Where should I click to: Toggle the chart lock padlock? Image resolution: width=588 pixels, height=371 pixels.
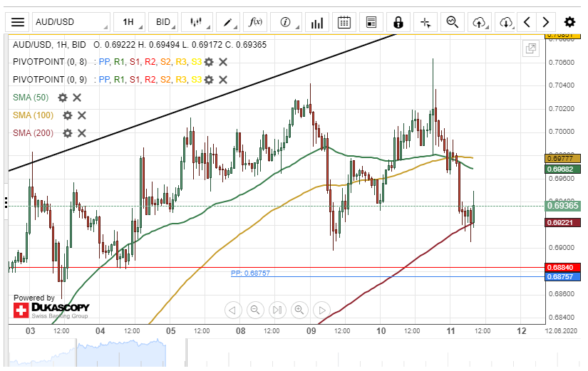tap(398, 22)
